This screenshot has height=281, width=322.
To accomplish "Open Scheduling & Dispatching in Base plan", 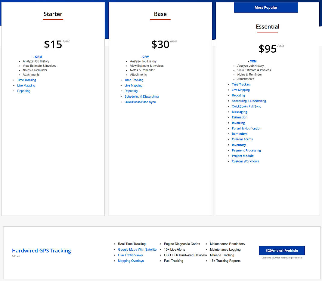I will [x=141, y=96].
